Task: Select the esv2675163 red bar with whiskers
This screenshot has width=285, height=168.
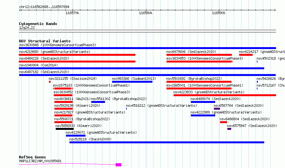Action: (63, 88)
